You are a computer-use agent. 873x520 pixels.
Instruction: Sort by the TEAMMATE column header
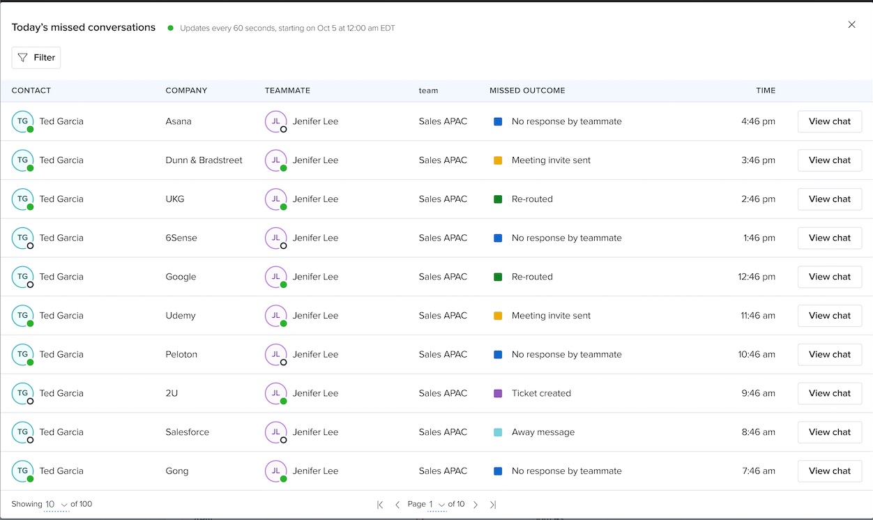(x=287, y=91)
